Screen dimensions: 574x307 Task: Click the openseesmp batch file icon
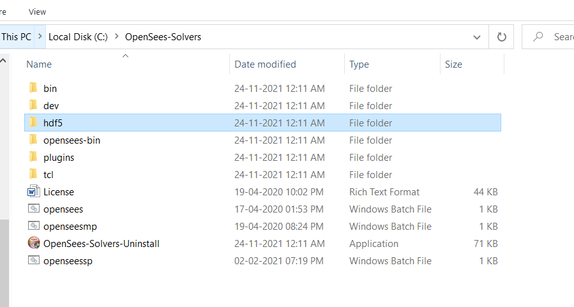pyautogui.click(x=34, y=226)
